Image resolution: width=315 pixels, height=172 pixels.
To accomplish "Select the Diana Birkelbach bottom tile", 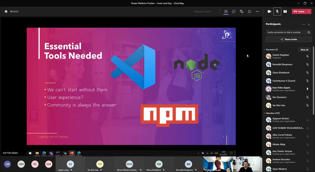I will click(x=159, y=164).
